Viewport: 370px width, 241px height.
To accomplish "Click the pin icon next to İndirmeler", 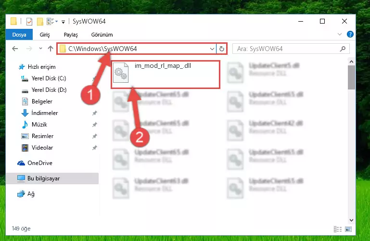I will (x=95, y=113).
